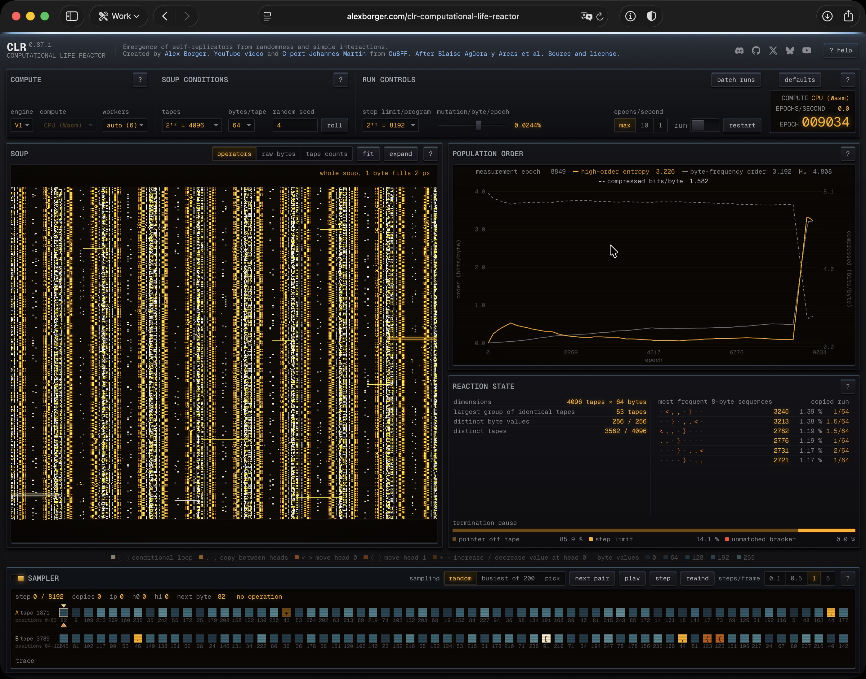Open COMPUTE panel help question mark

pyautogui.click(x=140, y=80)
